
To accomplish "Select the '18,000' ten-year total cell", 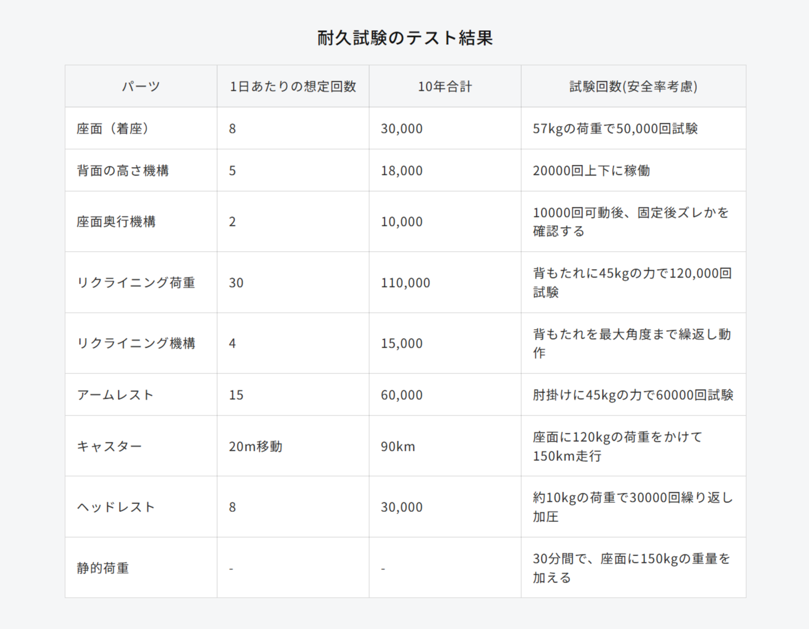I will point(445,170).
